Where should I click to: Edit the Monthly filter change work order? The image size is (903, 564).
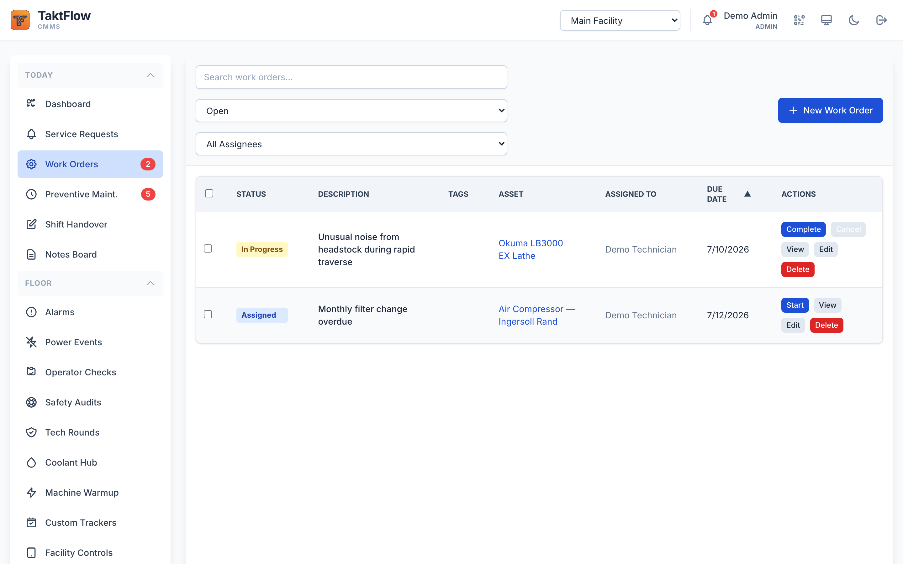click(793, 325)
